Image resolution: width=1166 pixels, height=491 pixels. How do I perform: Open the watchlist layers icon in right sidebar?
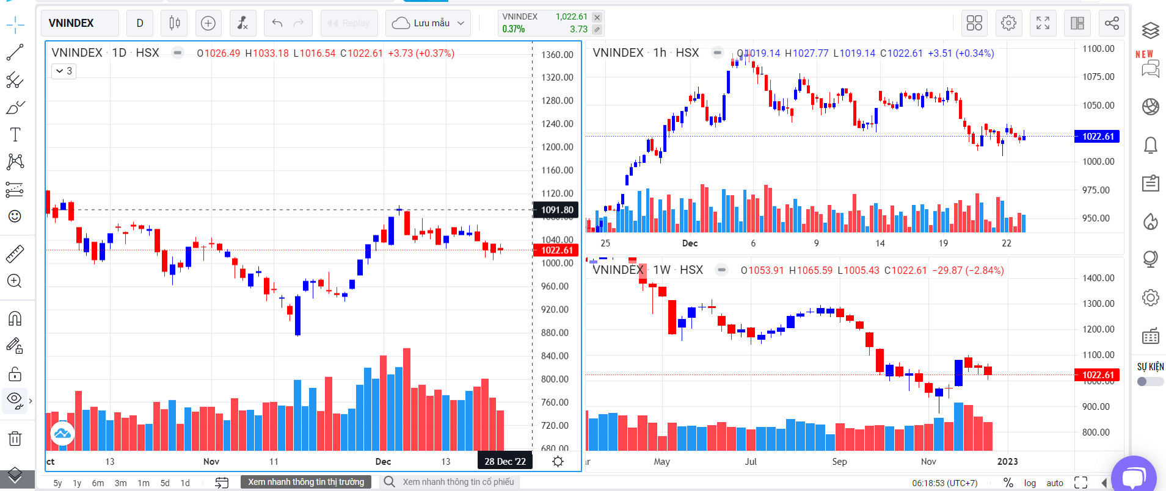click(1151, 30)
